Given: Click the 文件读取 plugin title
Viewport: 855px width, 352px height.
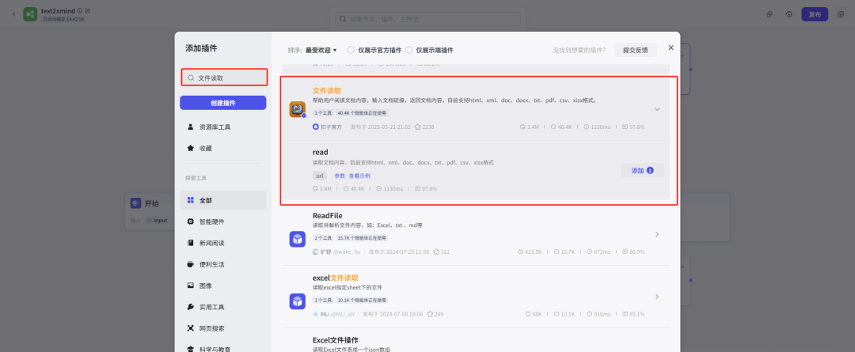Looking at the screenshot, I should 327,90.
